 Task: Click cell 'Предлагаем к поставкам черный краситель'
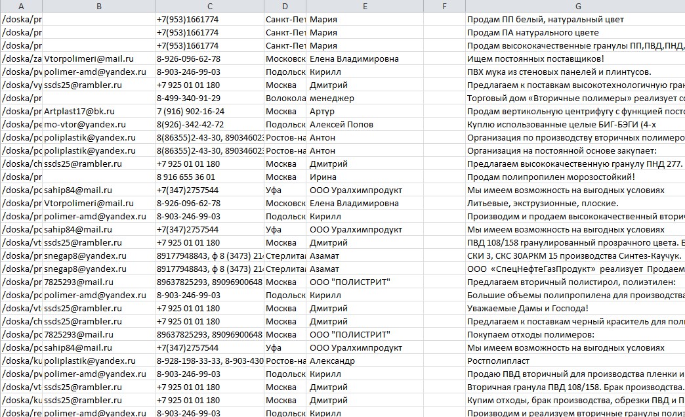[x=575, y=321]
